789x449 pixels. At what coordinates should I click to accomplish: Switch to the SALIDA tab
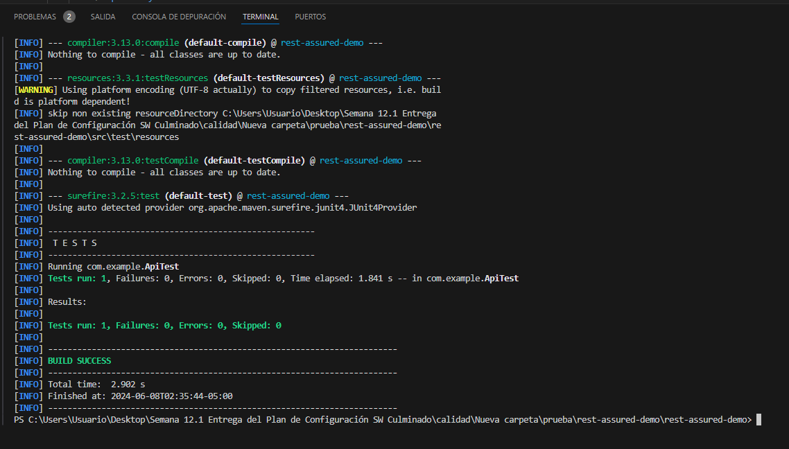(103, 17)
